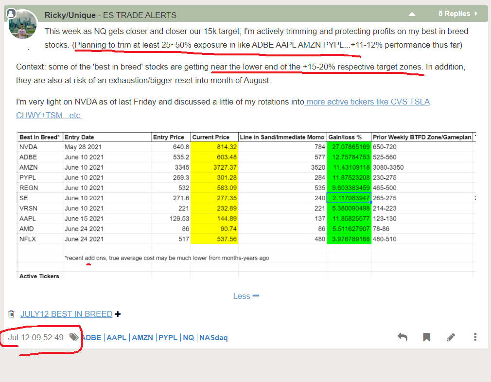This screenshot has height=382, width=491.
Task: Filter by ADBE tag
Action: coord(91,338)
